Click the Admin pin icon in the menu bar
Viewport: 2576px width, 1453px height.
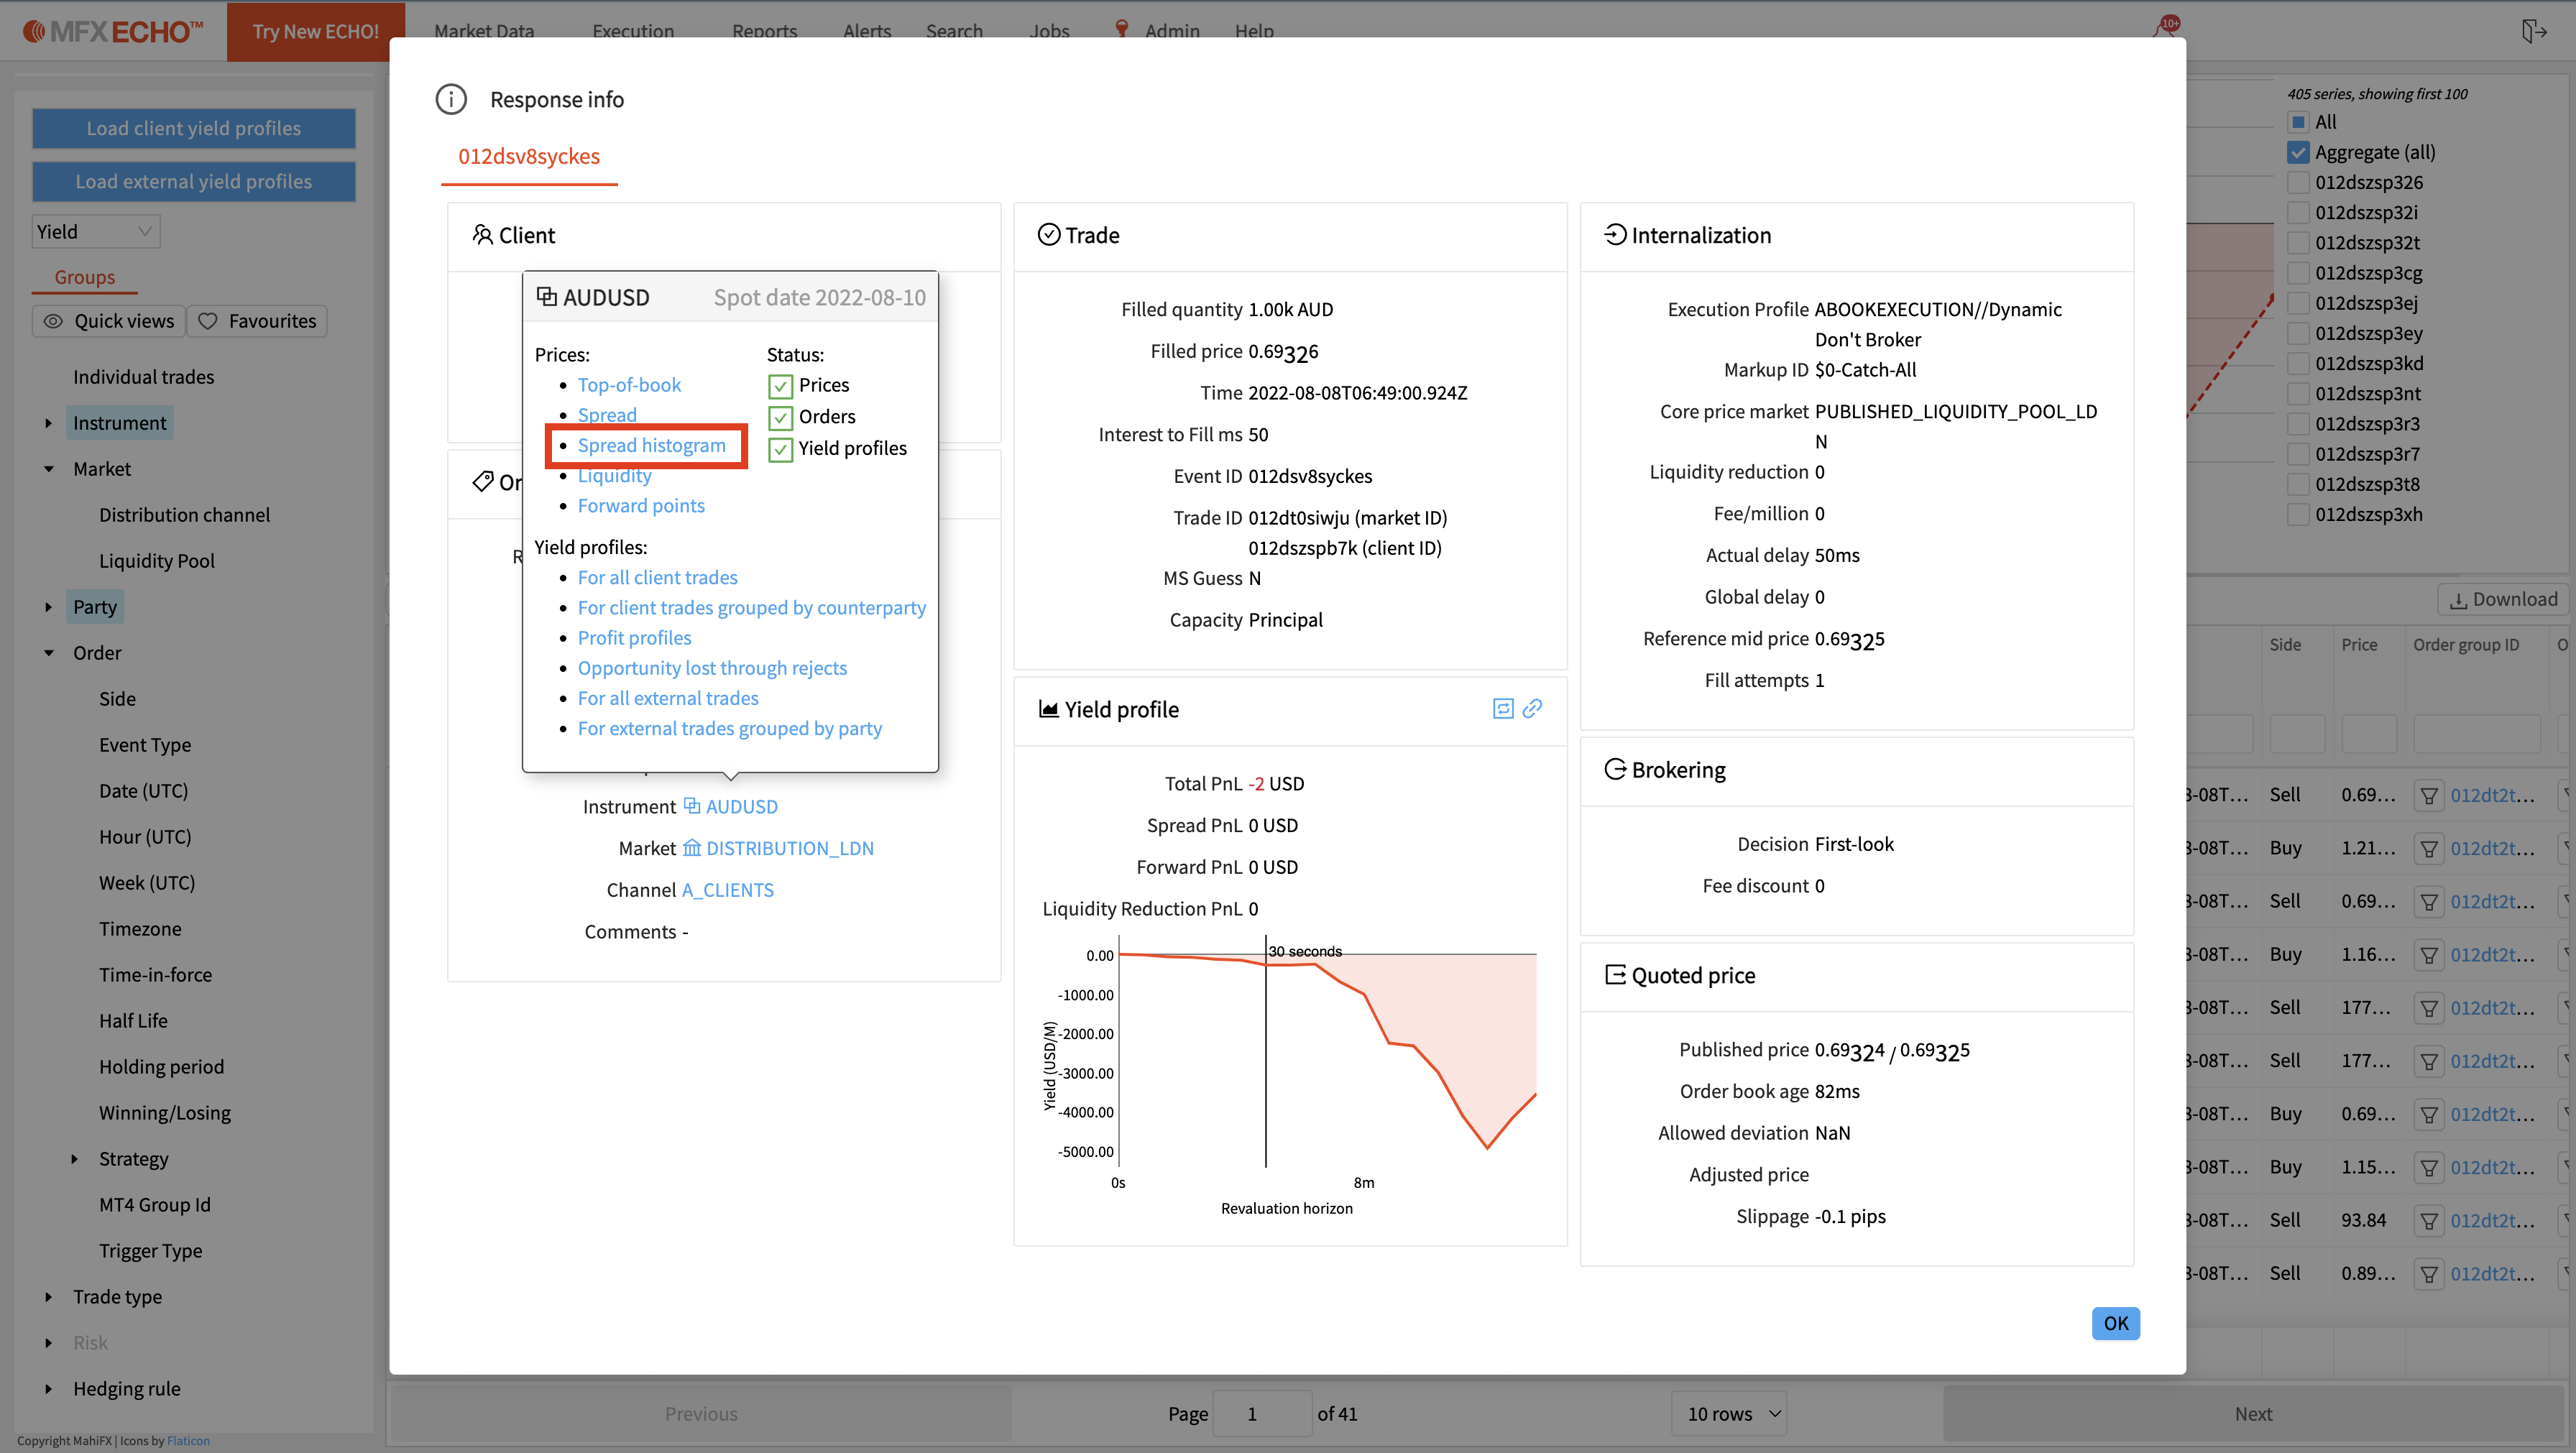[1122, 29]
